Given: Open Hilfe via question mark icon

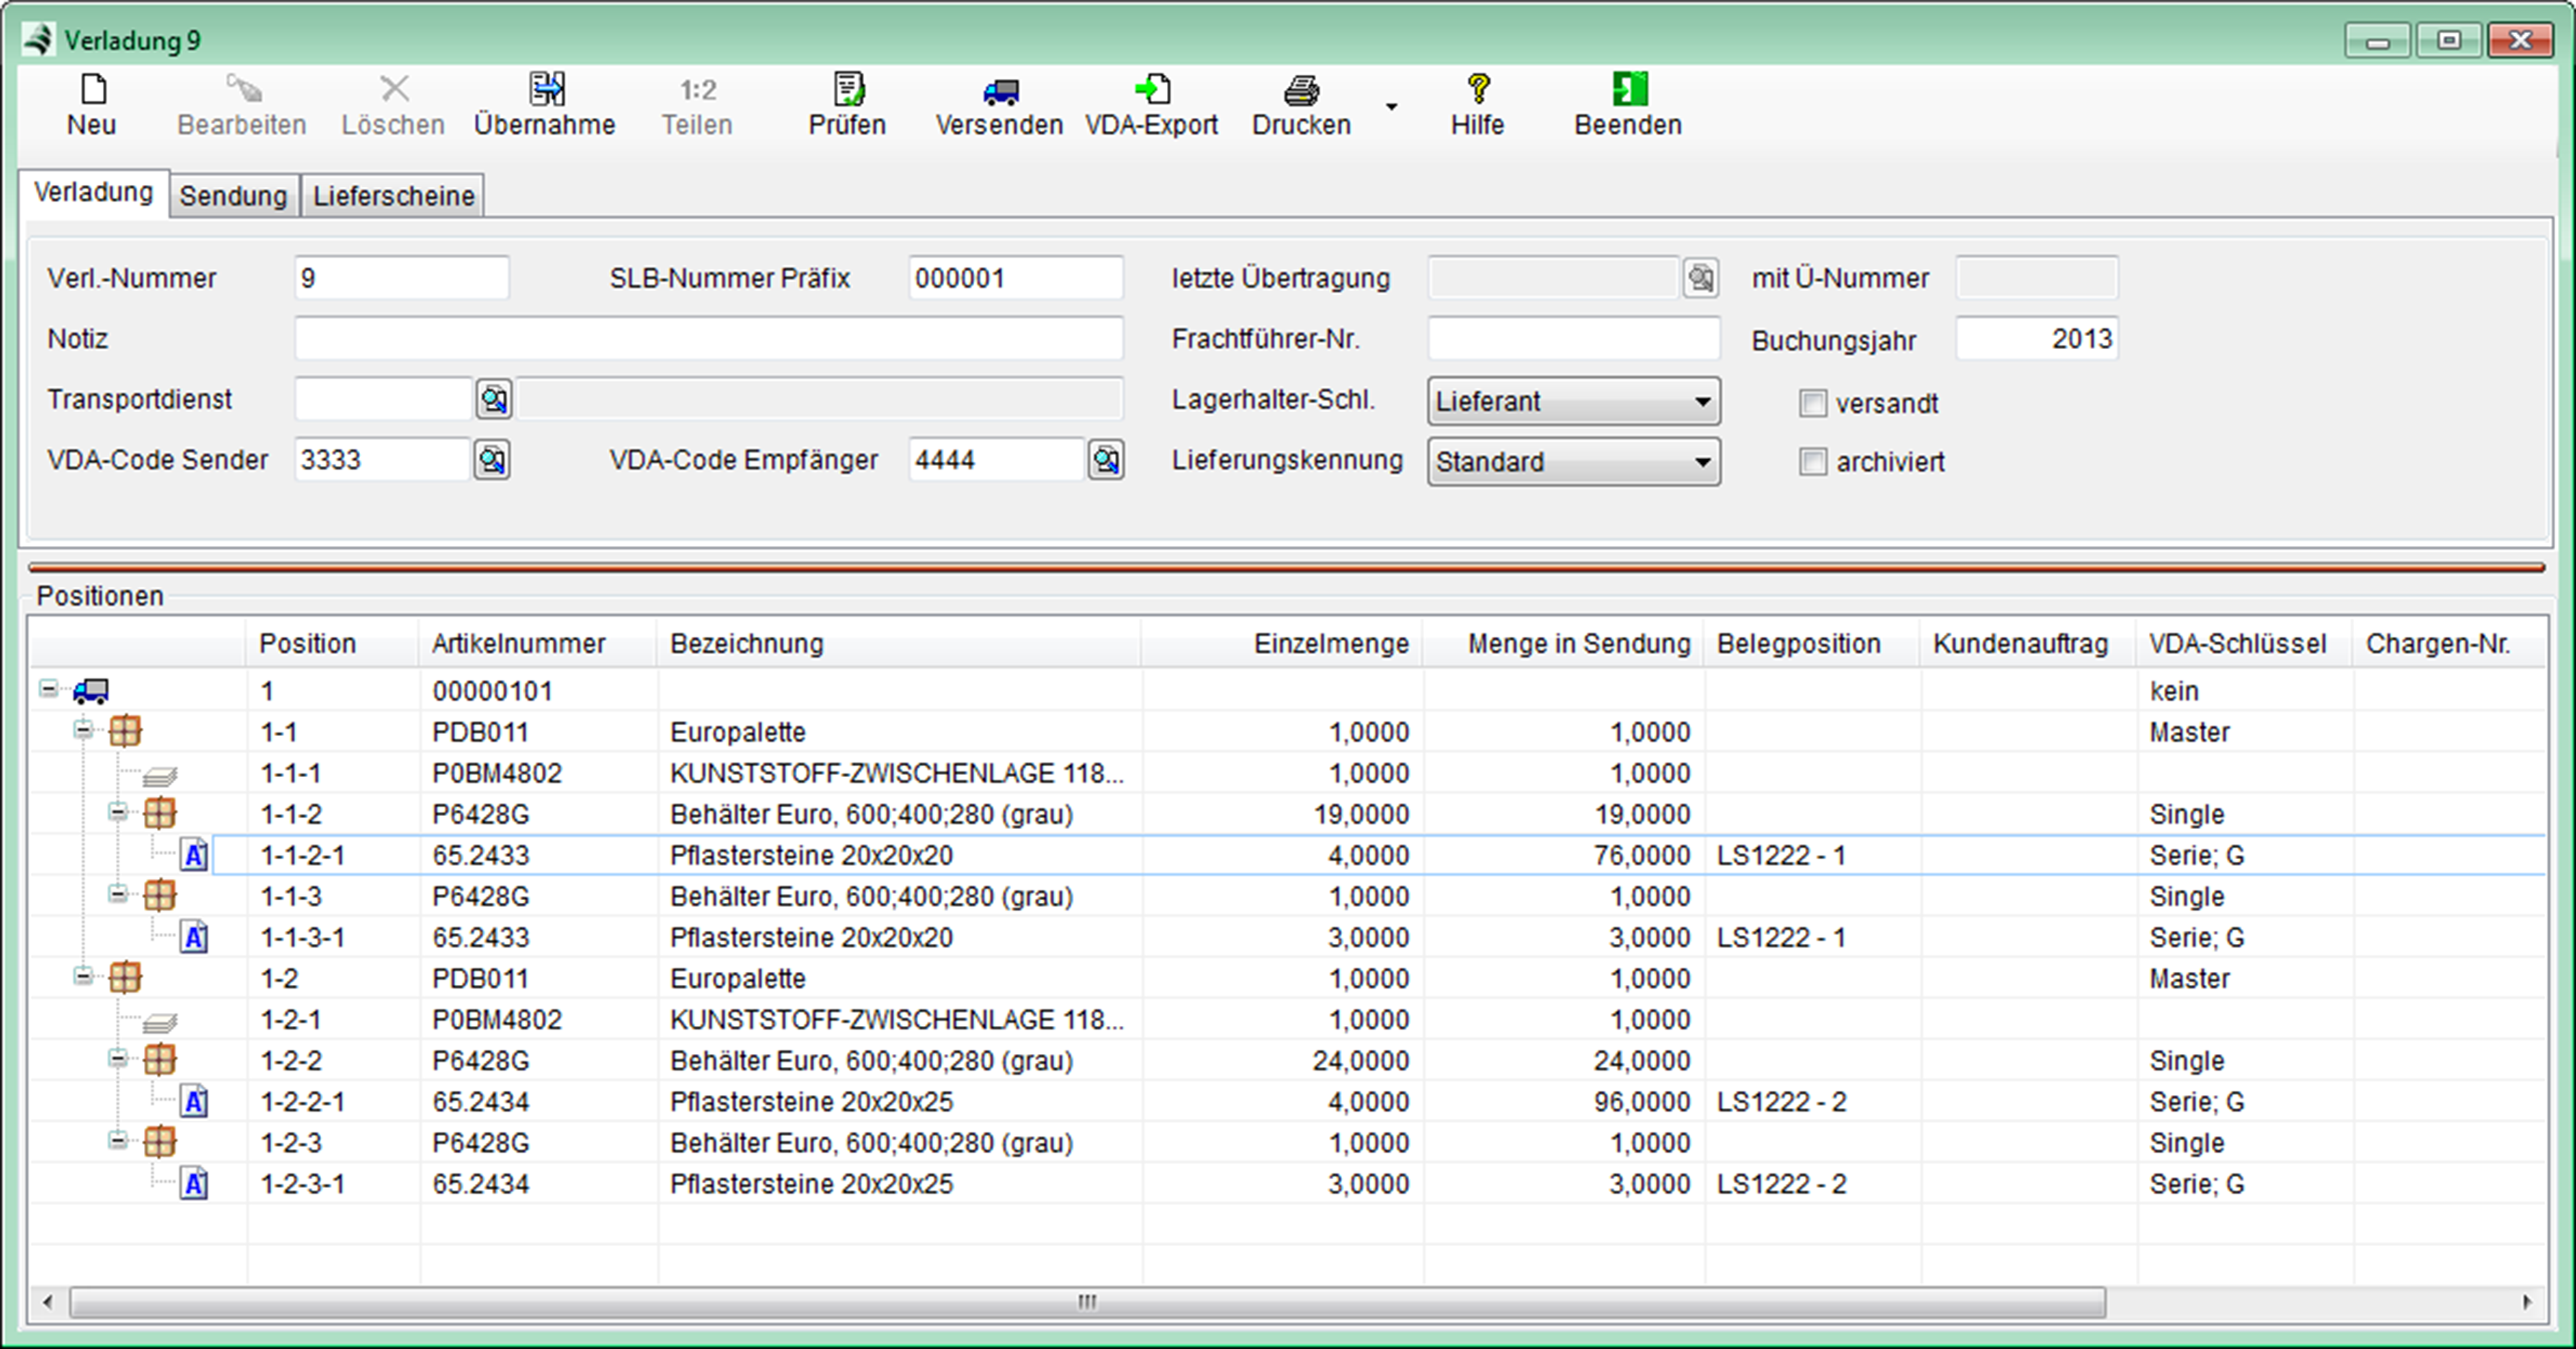Looking at the screenshot, I should tap(1478, 90).
